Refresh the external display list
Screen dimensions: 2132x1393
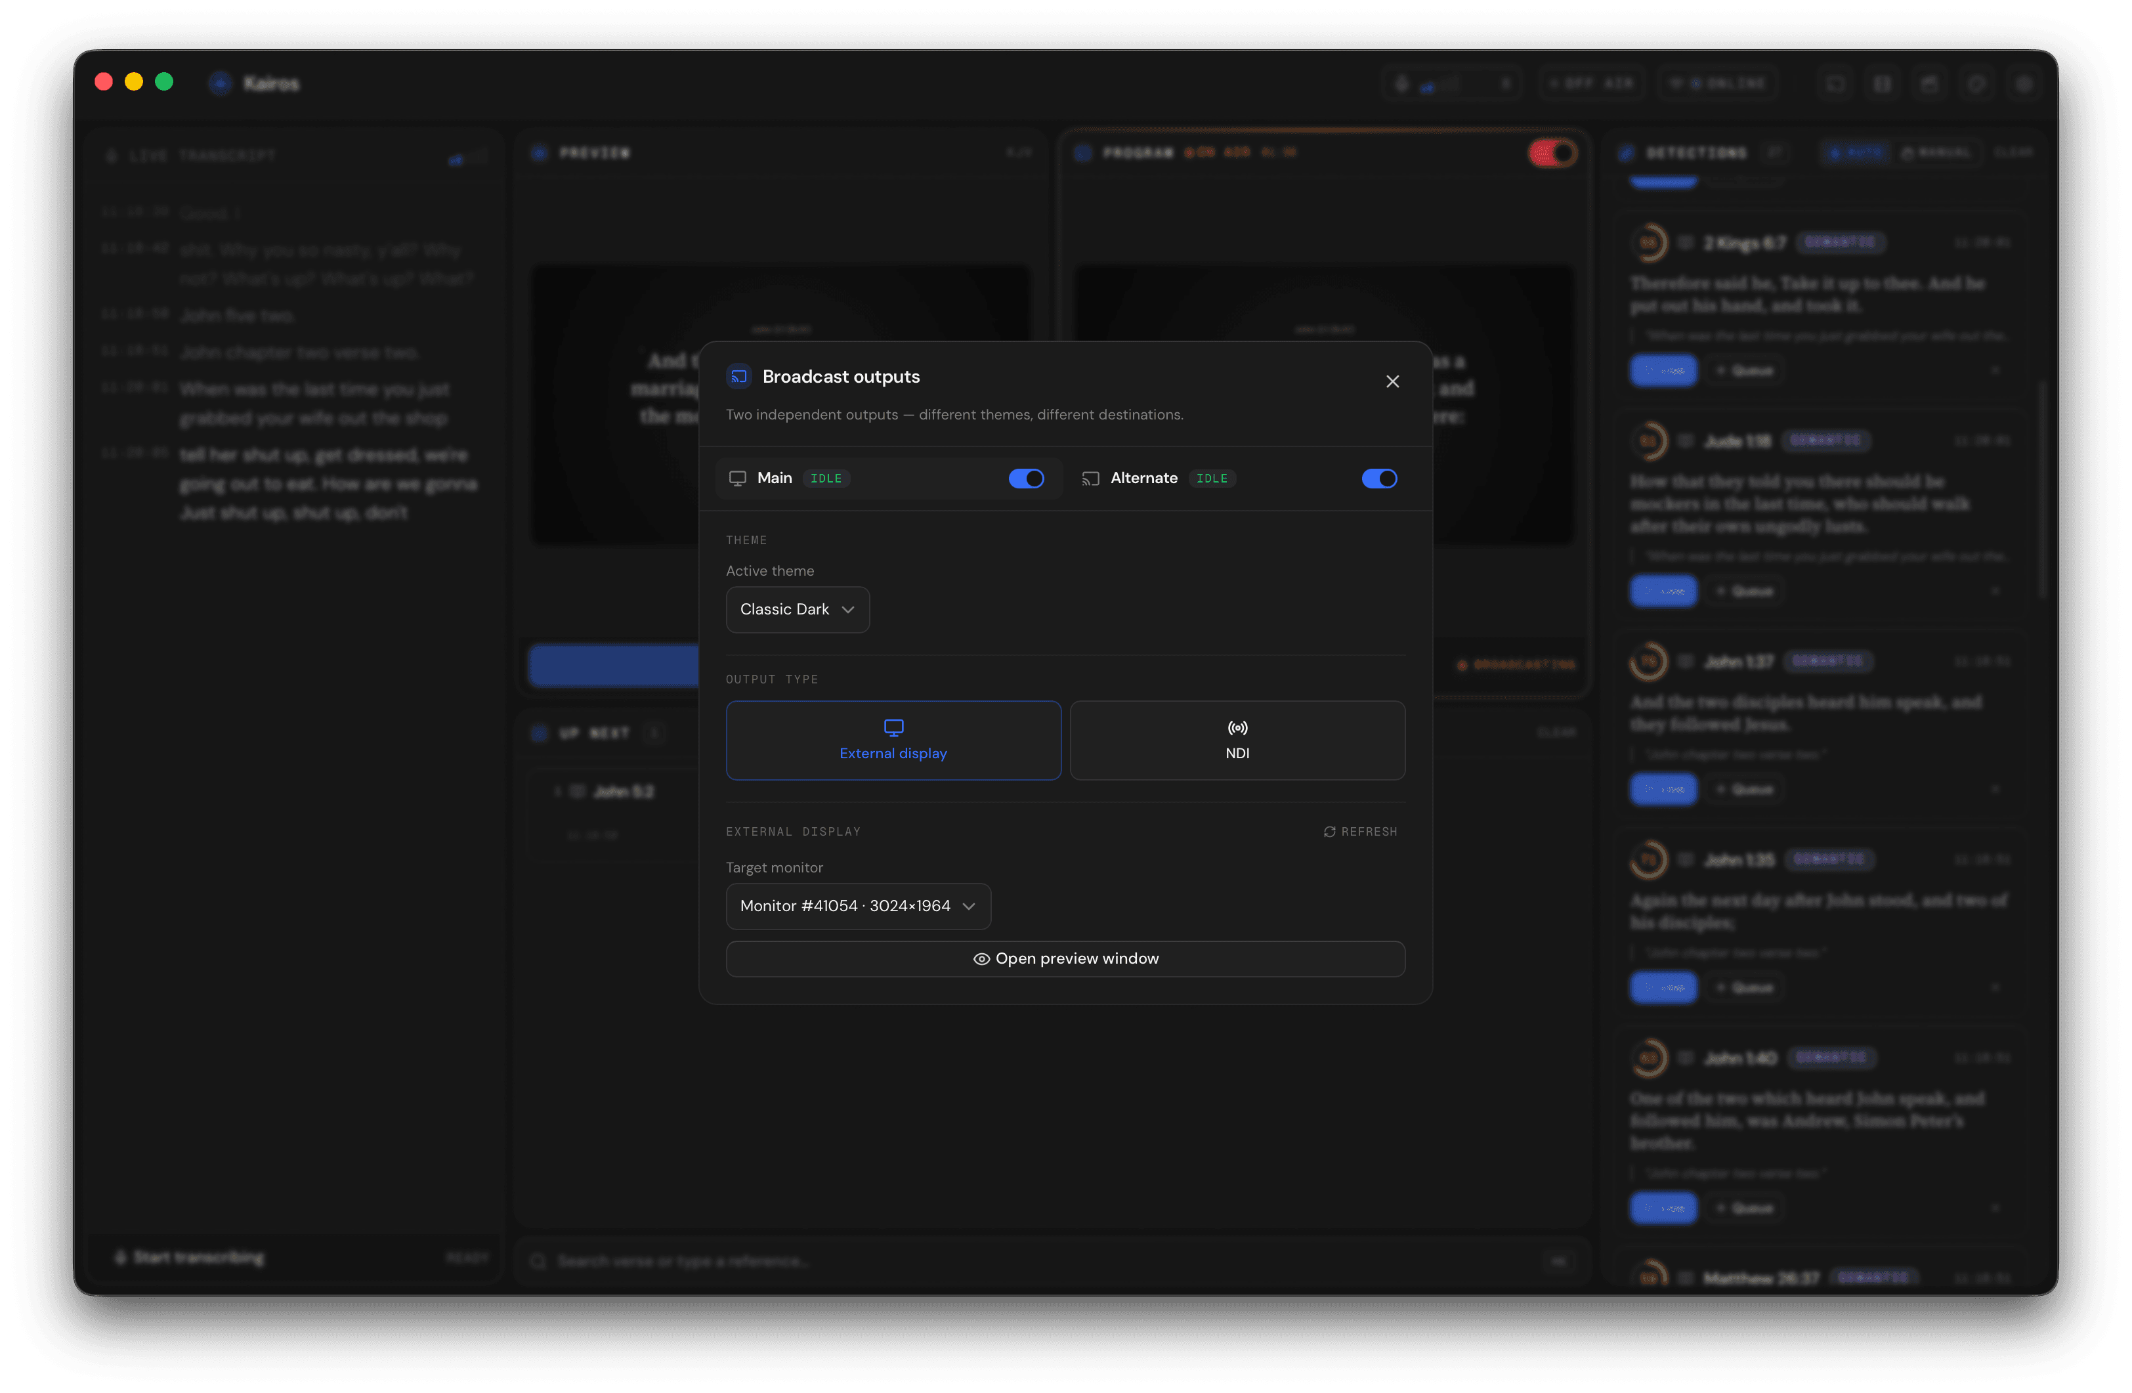click(x=1360, y=831)
